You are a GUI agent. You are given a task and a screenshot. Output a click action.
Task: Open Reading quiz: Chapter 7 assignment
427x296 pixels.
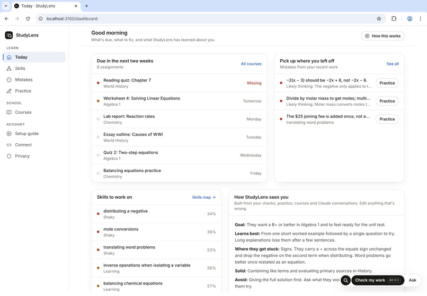(x=179, y=83)
